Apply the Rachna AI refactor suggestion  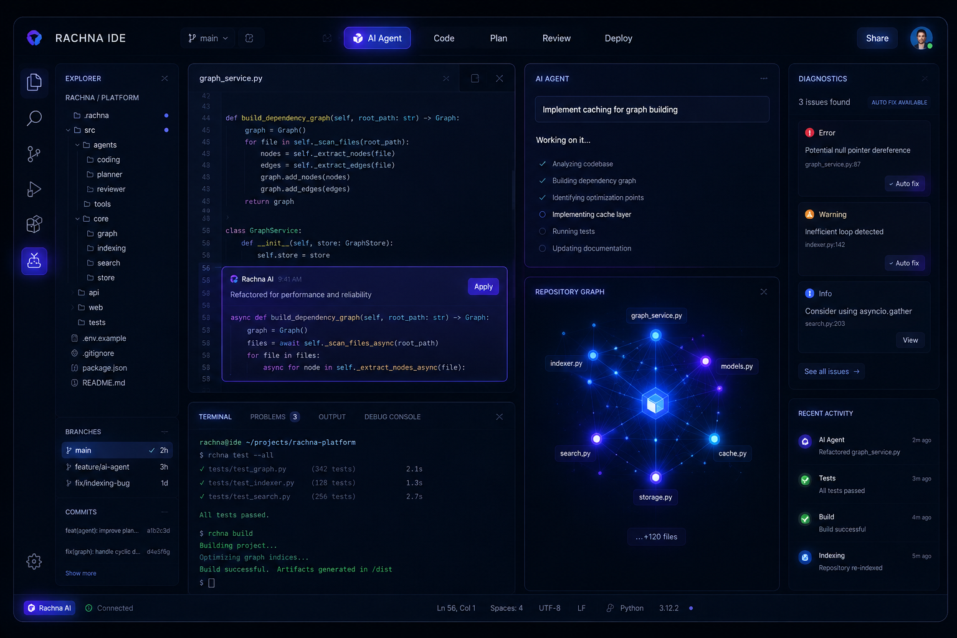click(483, 287)
